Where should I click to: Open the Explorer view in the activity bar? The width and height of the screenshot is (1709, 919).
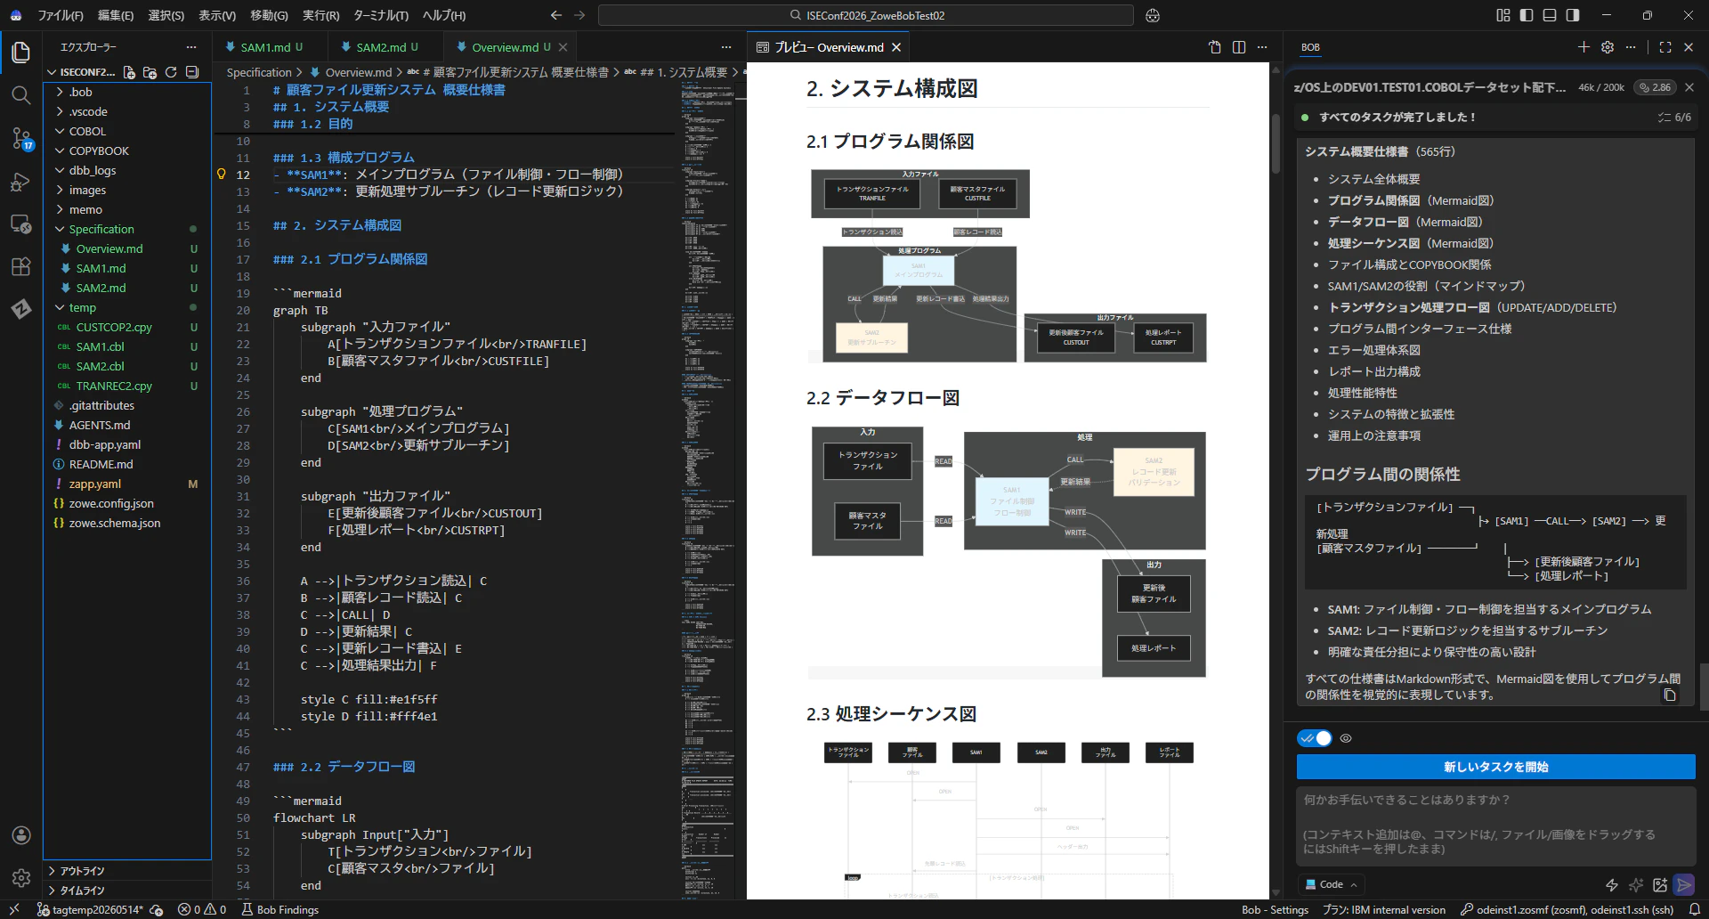pyautogui.click(x=21, y=53)
